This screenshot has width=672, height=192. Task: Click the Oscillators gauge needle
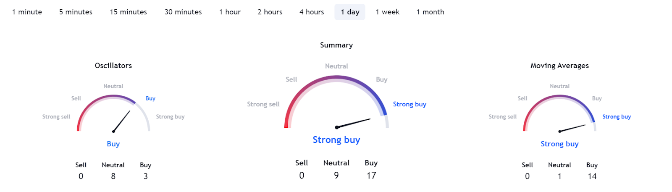pyautogui.click(x=122, y=121)
